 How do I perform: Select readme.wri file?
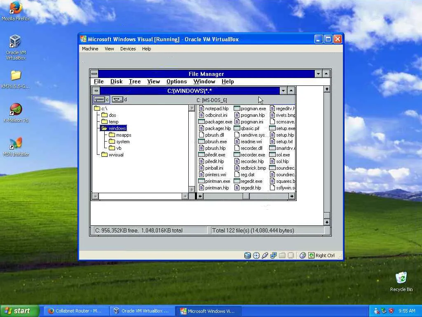(x=248, y=142)
